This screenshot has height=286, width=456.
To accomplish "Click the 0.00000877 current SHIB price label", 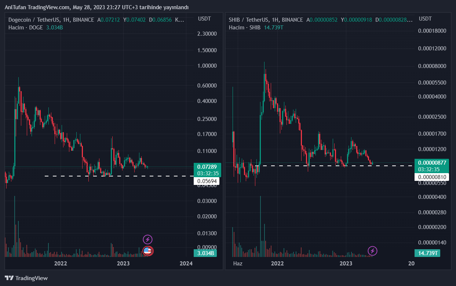I will [432, 162].
